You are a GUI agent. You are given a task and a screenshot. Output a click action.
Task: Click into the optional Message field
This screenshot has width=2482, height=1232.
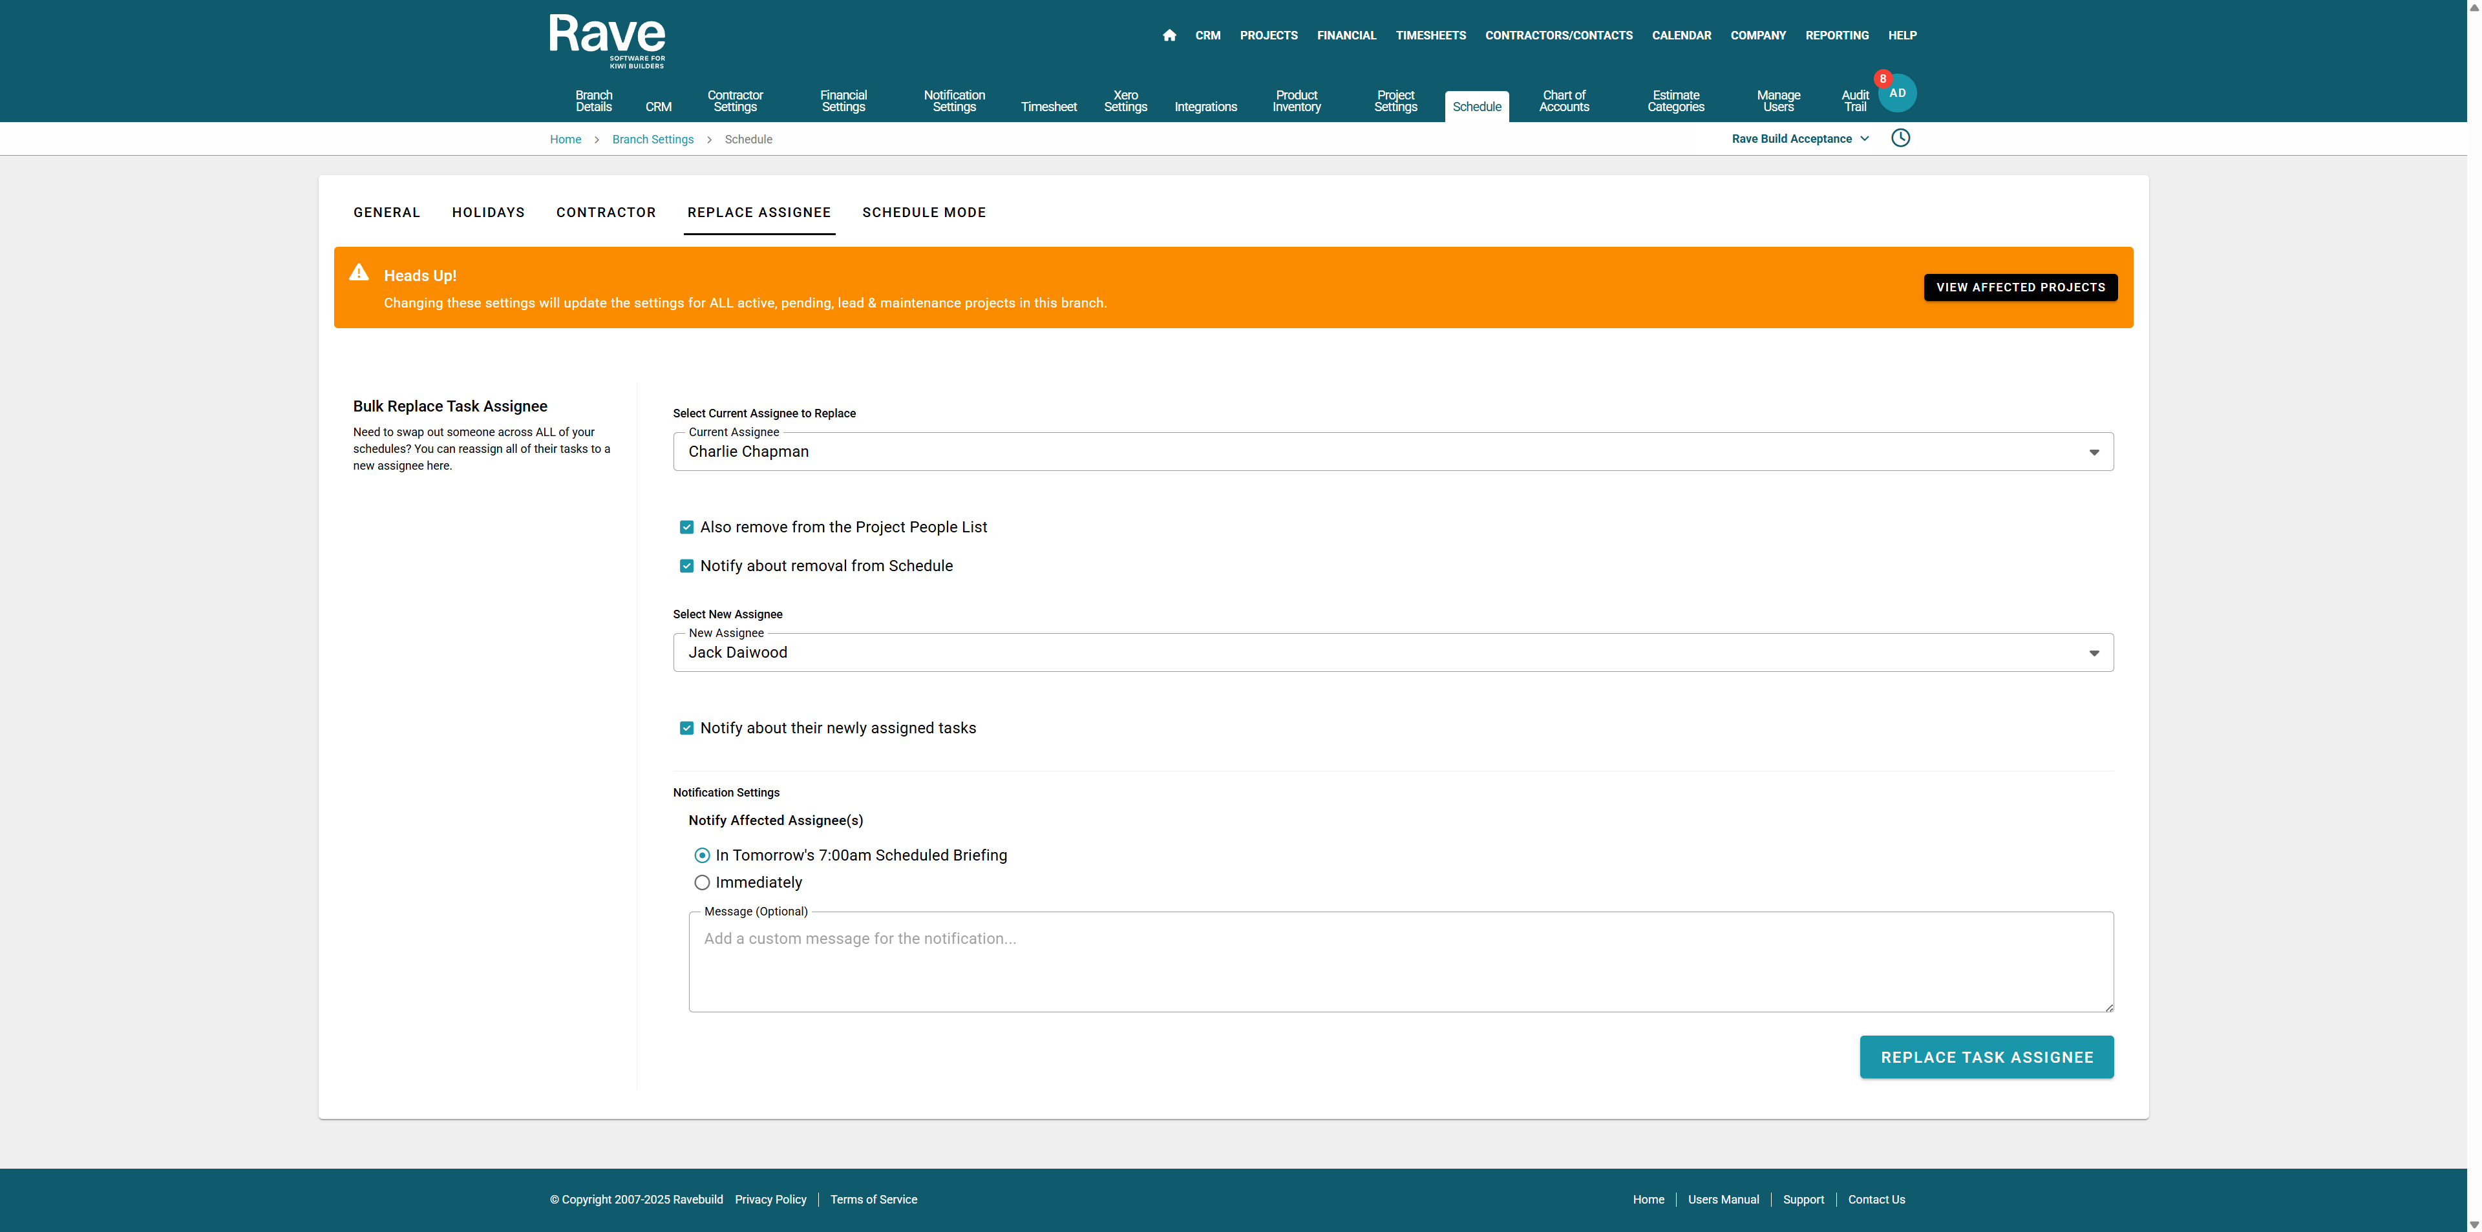point(1400,963)
